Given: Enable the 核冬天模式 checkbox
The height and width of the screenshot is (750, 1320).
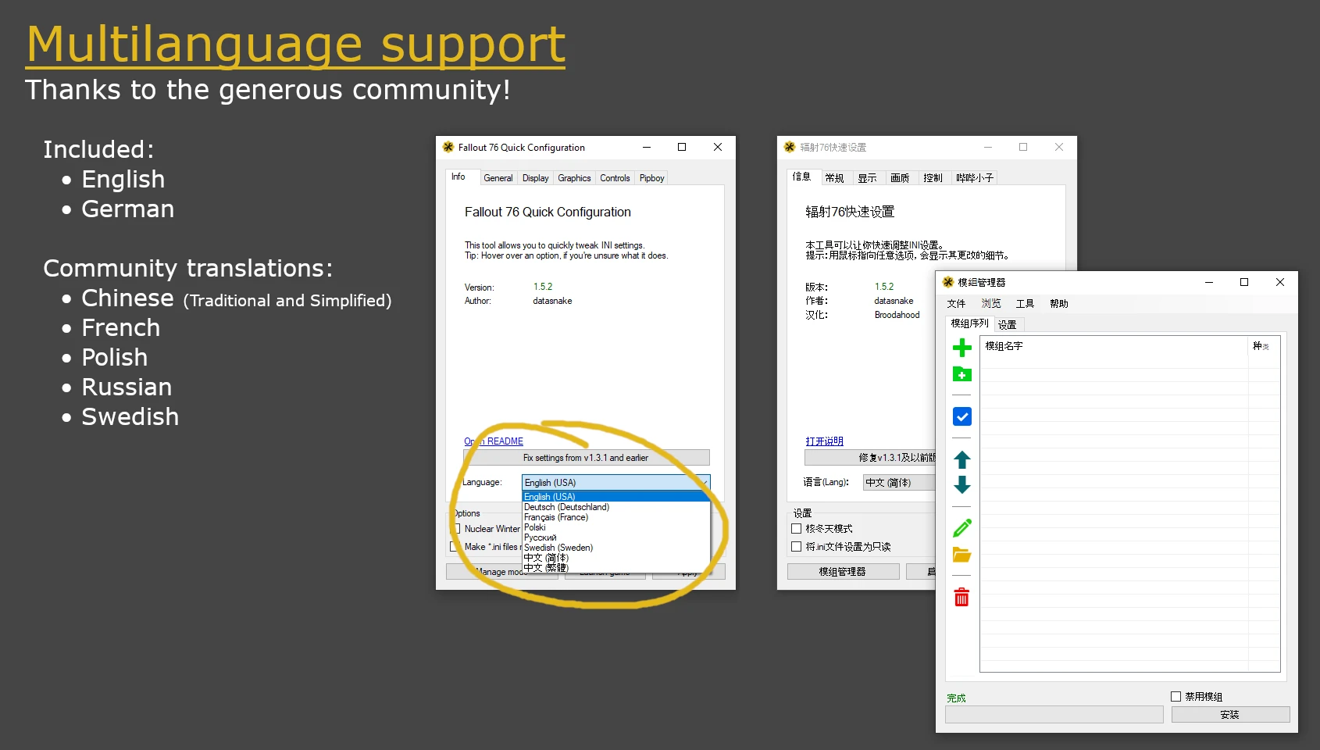Looking at the screenshot, I should pos(797,529).
